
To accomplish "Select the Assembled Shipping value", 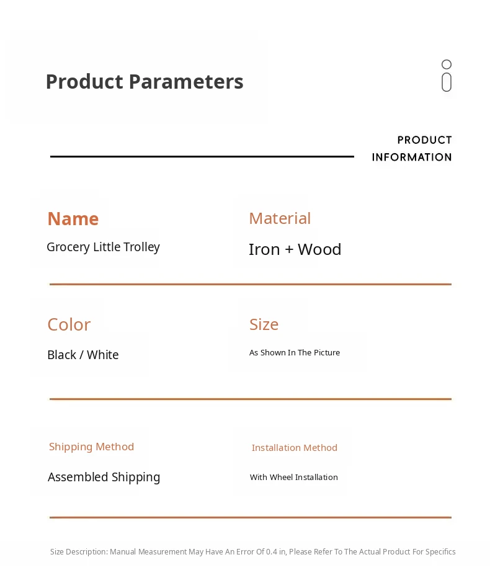I will coord(104,477).
